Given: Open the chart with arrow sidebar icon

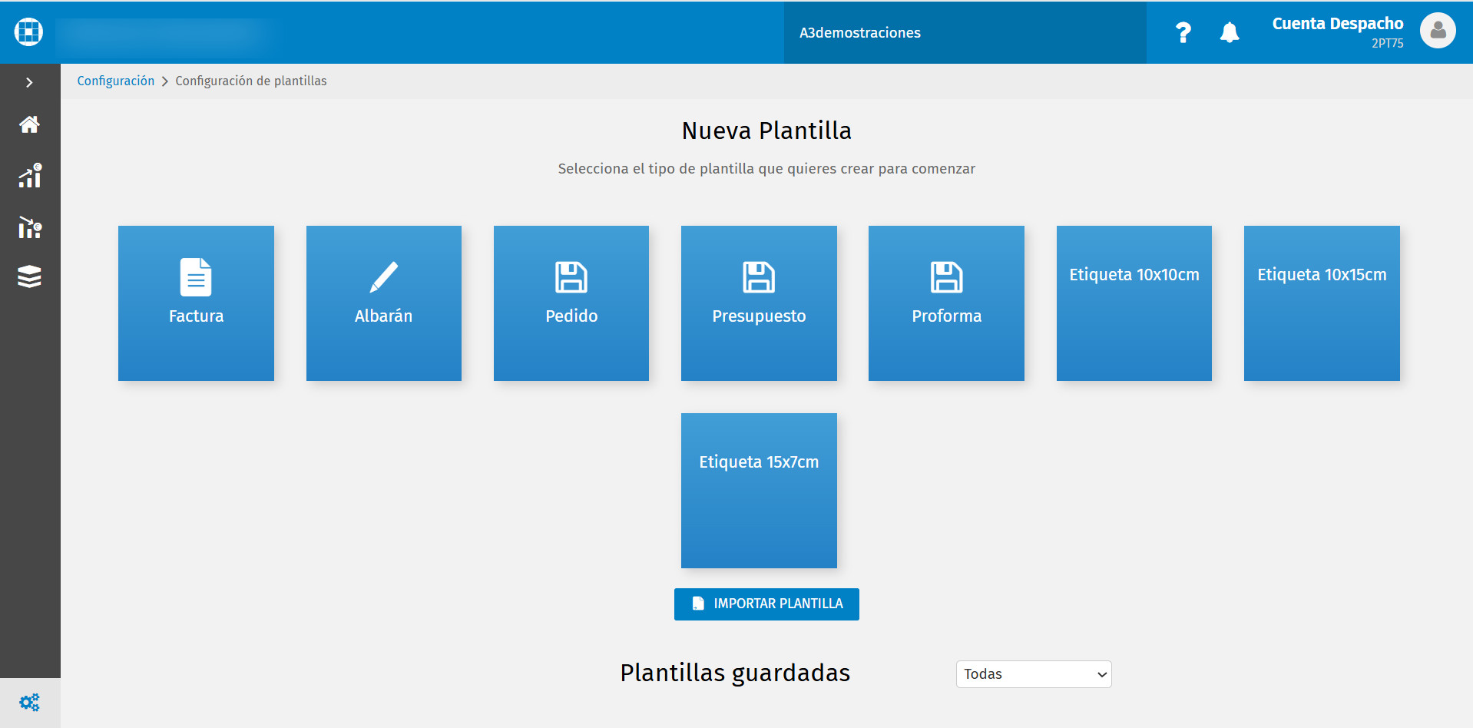Looking at the screenshot, I should pos(29,227).
